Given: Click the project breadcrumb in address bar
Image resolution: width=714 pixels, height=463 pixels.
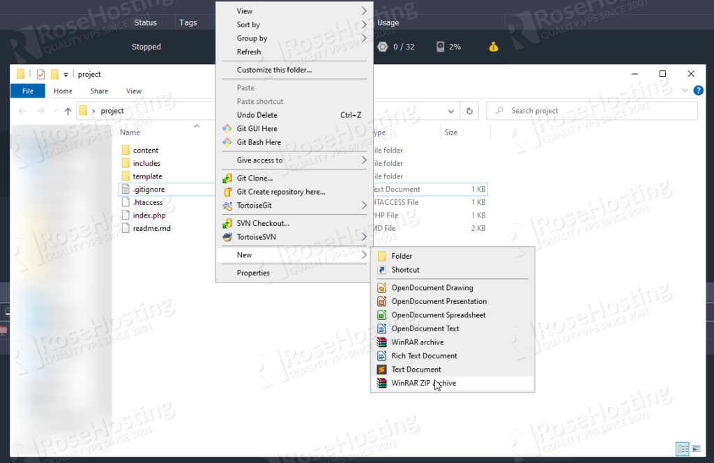Looking at the screenshot, I should [x=112, y=111].
